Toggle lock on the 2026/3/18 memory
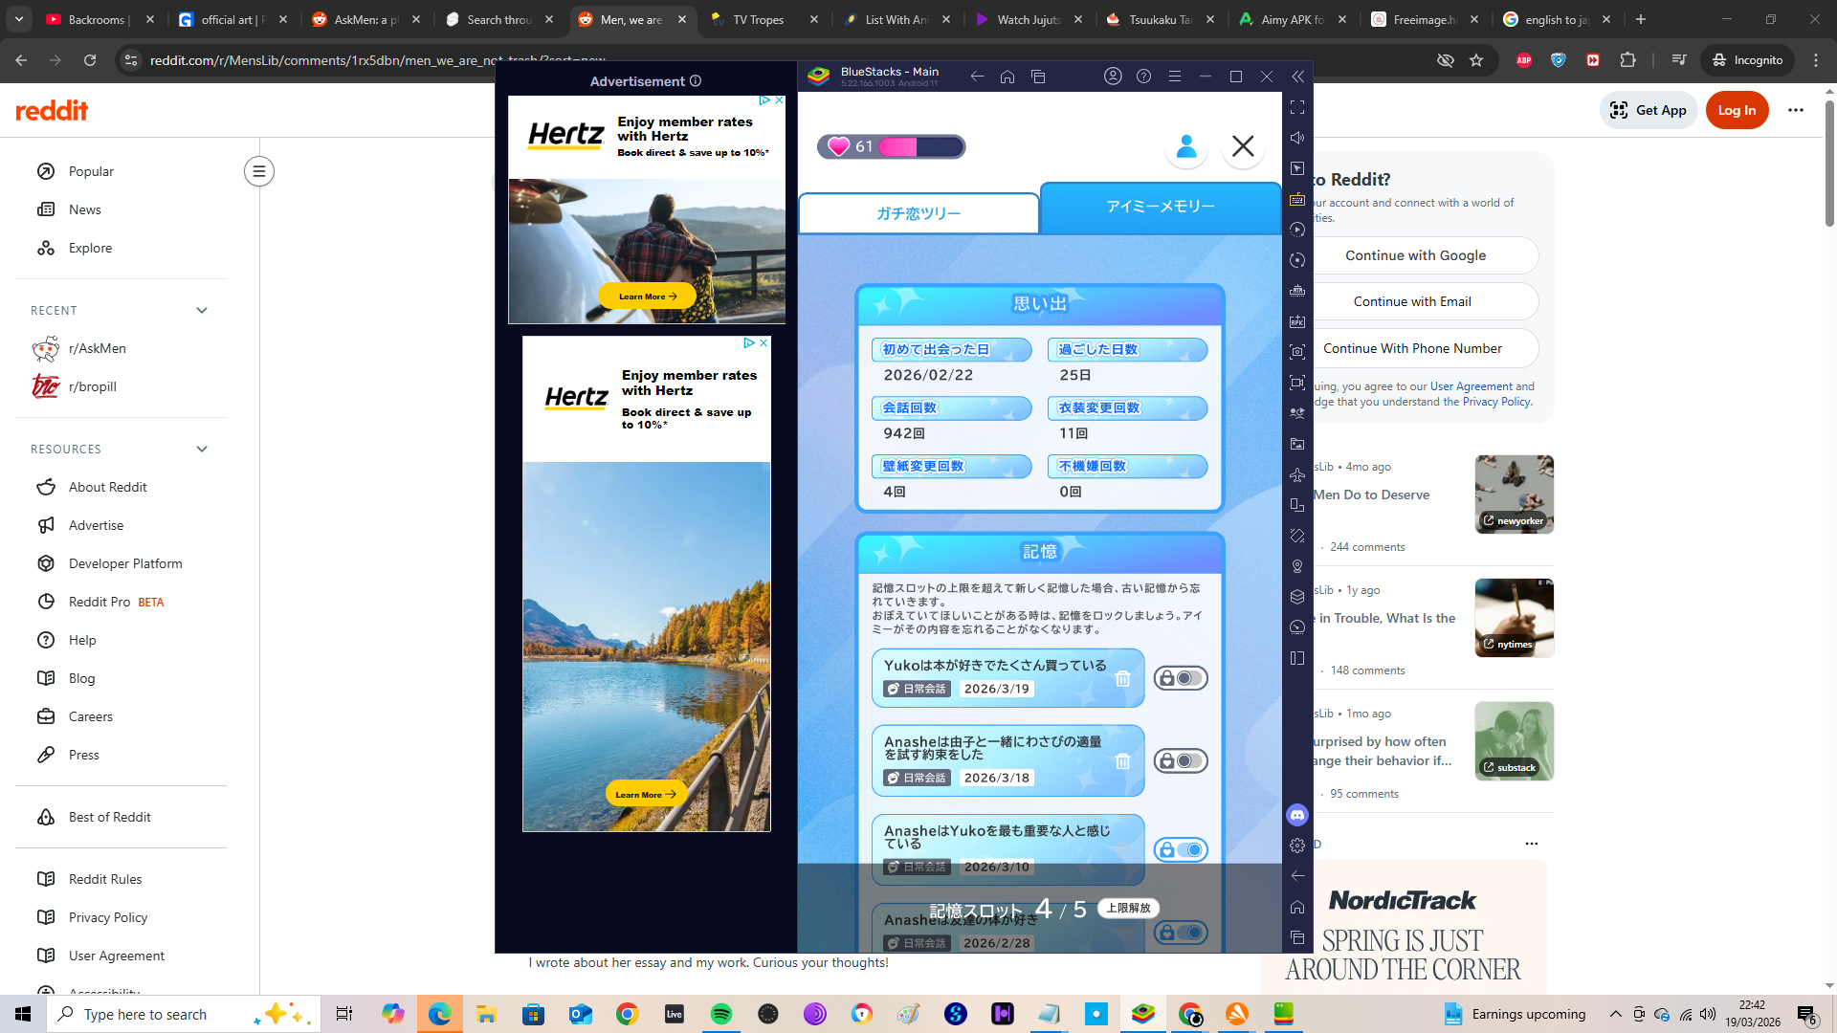This screenshot has width=1837, height=1033. pos(1181,761)
